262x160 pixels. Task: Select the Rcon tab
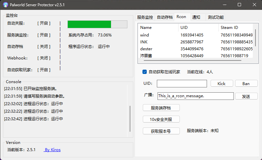pos(181,17)
